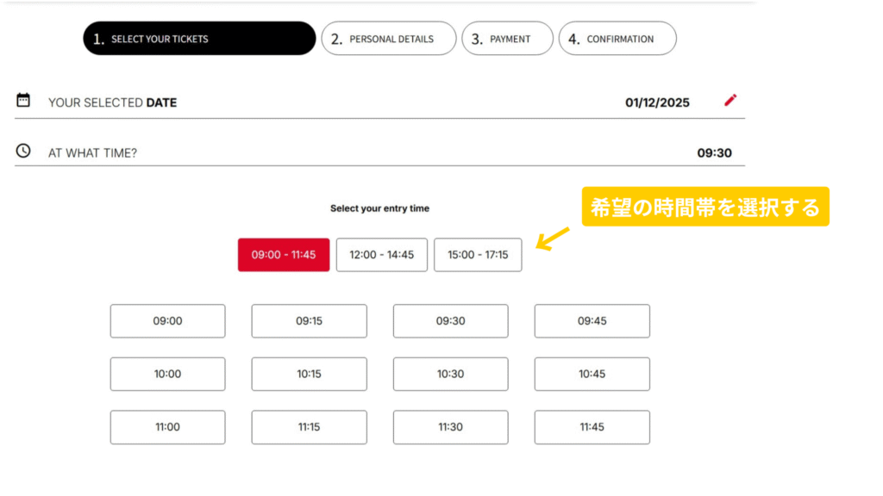Select the 12:00 - 14:45 time range

381,255
